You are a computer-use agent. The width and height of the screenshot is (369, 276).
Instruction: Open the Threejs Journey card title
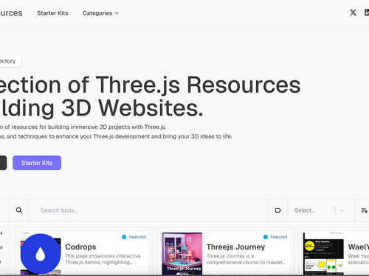[x=235, y=247]
